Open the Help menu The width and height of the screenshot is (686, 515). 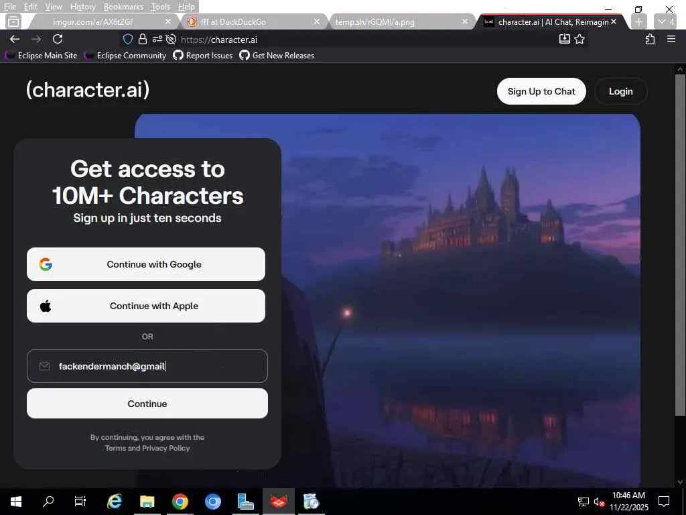click(x=186, y=7)
